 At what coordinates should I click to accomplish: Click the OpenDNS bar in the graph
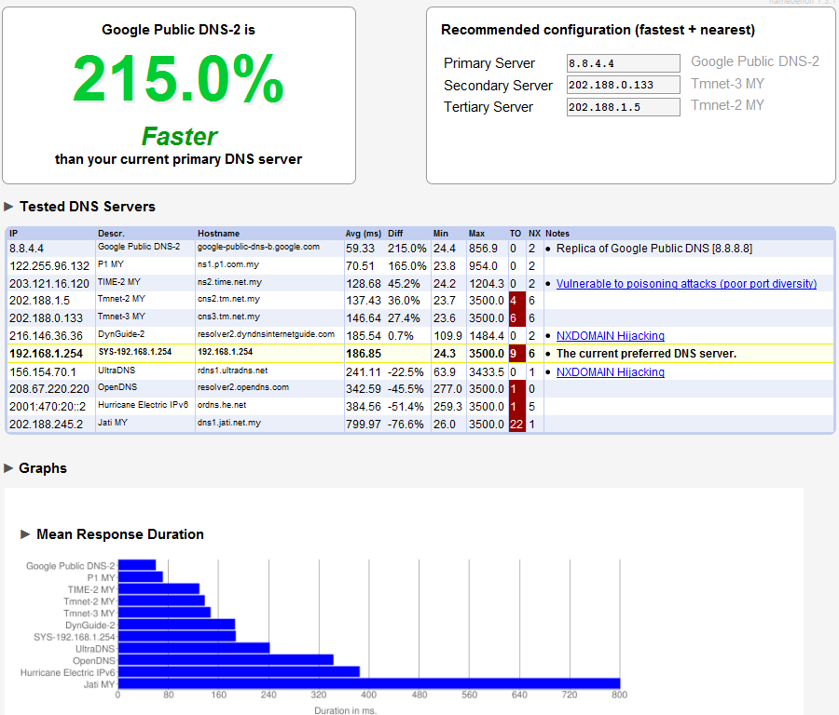tap(226, 659)
